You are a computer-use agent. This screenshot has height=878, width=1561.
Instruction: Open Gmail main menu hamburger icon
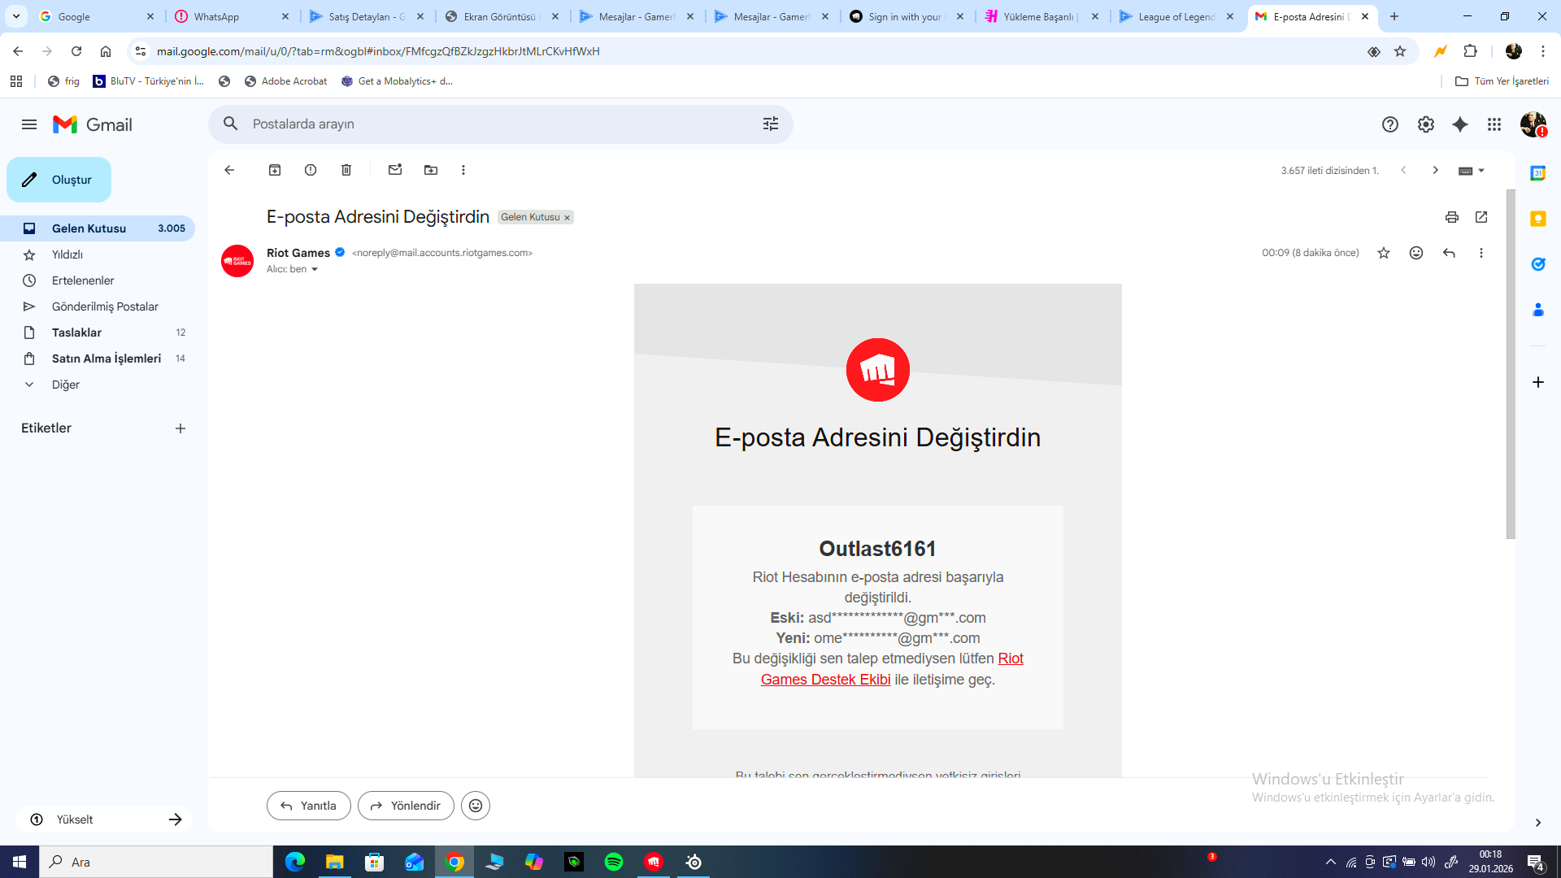click(x=29, y=124)
